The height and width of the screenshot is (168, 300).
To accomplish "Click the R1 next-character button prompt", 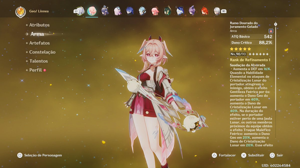I will 224,11.
